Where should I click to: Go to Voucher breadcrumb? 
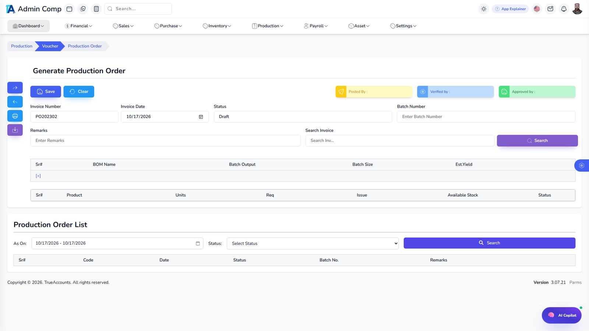point(50,46)
